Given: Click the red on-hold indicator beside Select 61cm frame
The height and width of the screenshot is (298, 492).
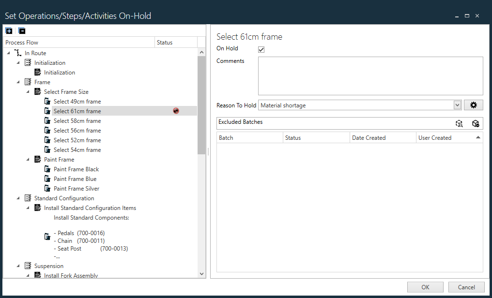Looking at the screenshot, I should tap(176, 111).
